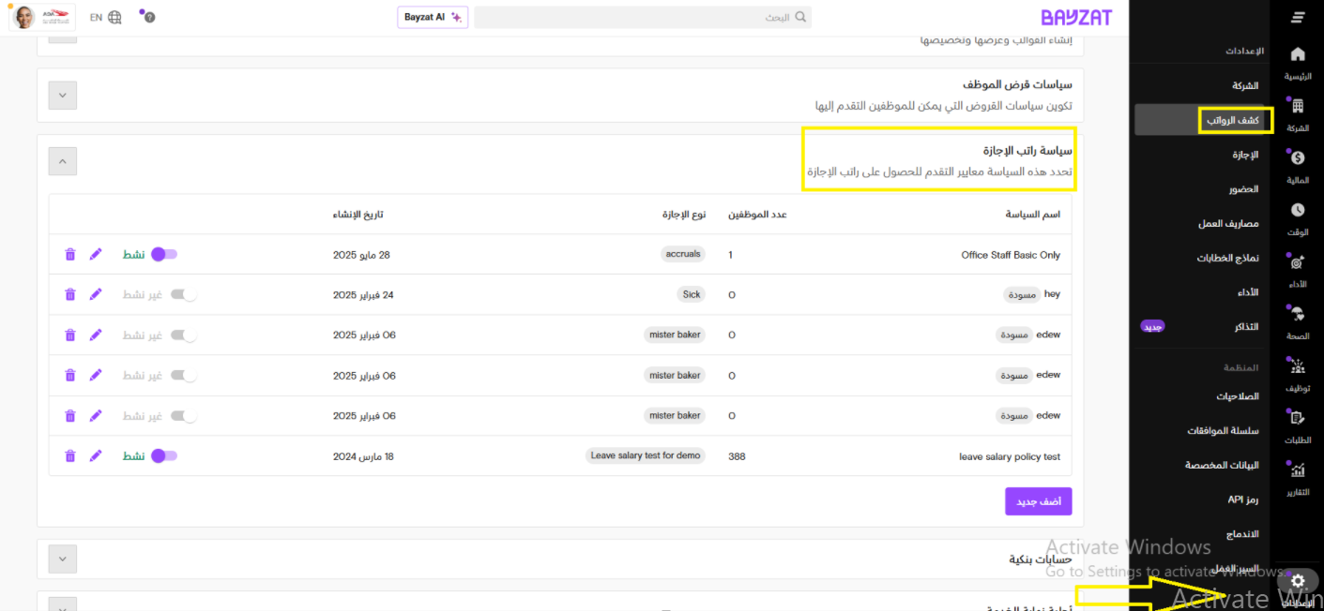Open the الشركة building icon in the rail
The height and width of the screenshot is (611, 1324).
[1298, 107]
